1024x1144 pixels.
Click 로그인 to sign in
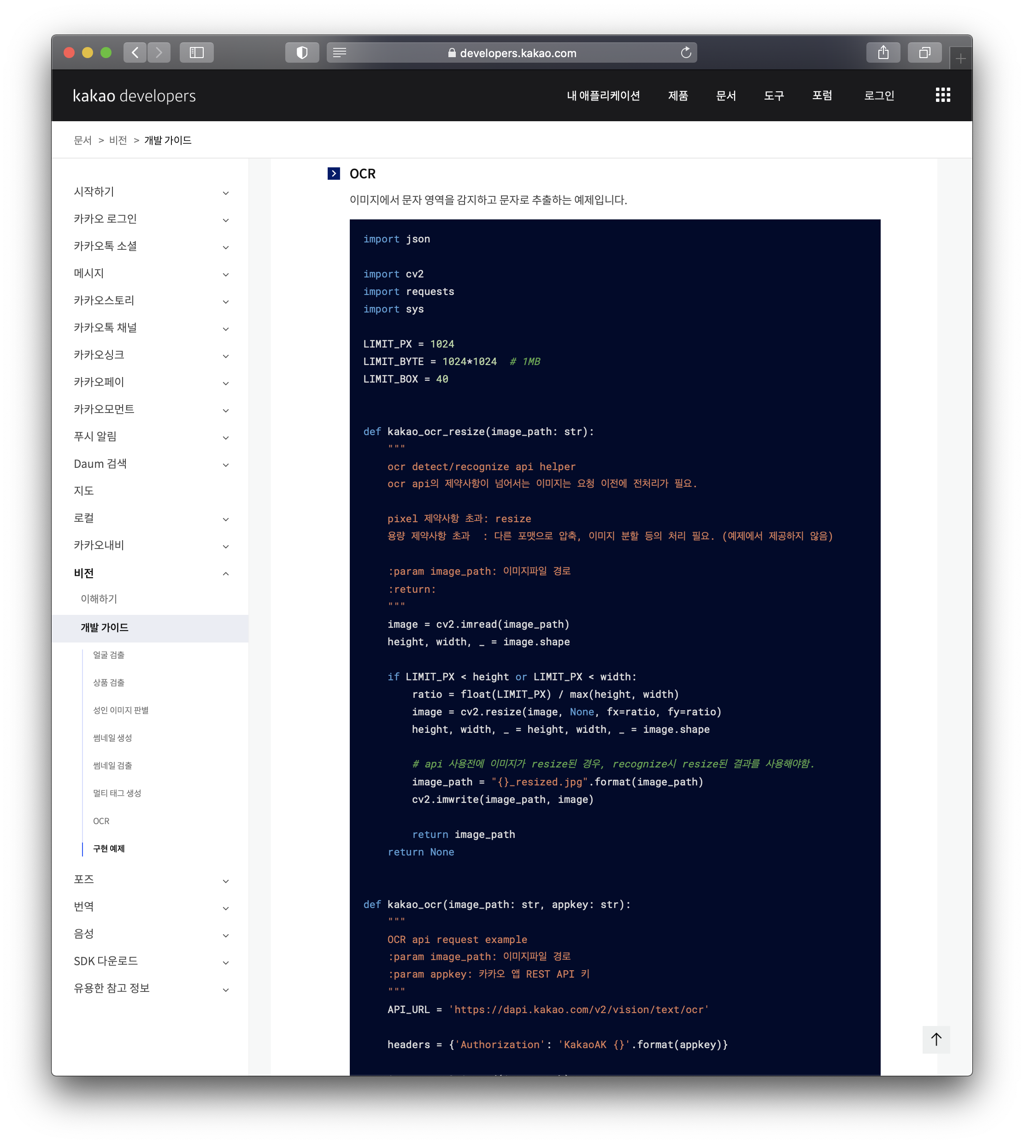pos(879,96)
